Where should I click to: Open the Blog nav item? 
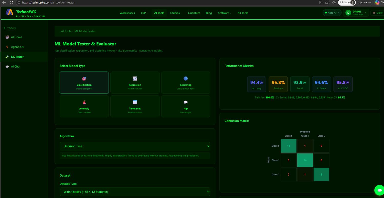coord(209,13)
